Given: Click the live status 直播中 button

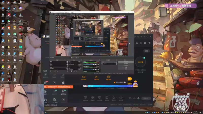Looking at the screenshot, I should 146,98.
